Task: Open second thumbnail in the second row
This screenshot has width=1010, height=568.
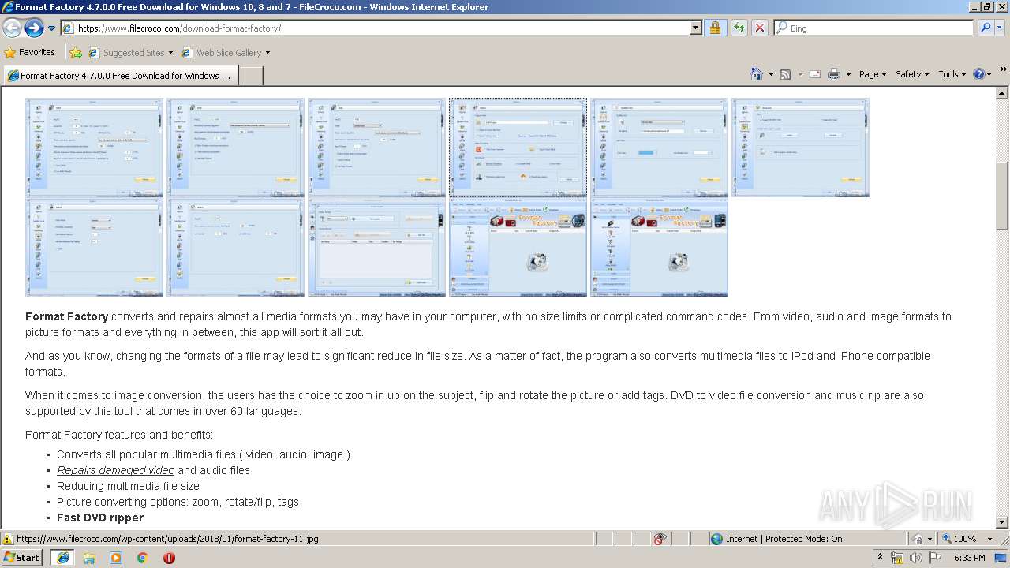Action: pos(235,247)
